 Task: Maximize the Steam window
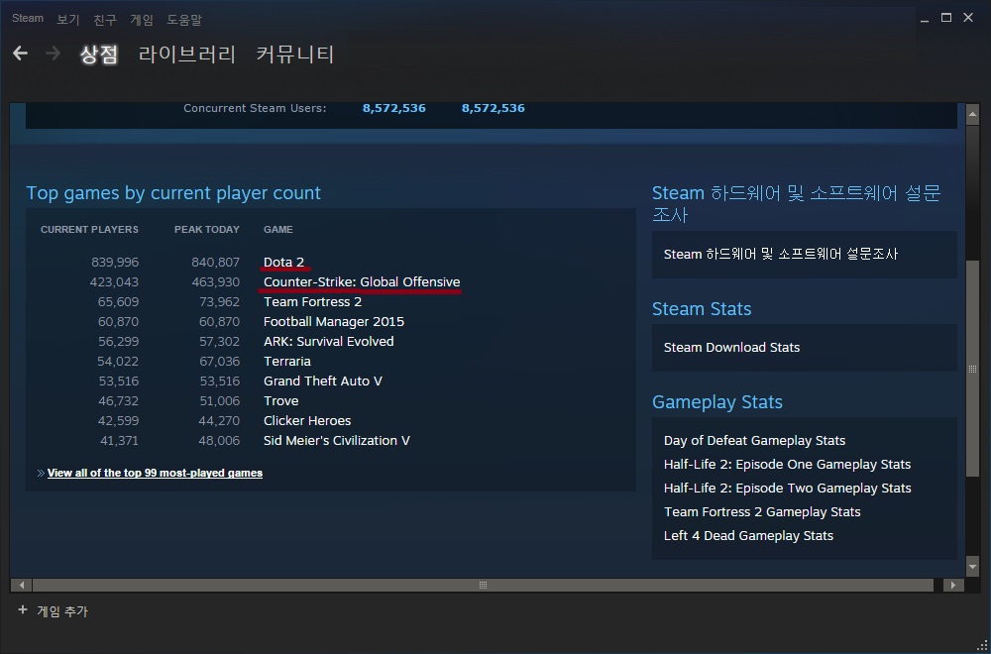[945, 17]
